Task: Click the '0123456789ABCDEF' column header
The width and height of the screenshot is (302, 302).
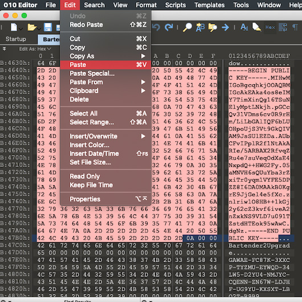Action: [259, 56]
